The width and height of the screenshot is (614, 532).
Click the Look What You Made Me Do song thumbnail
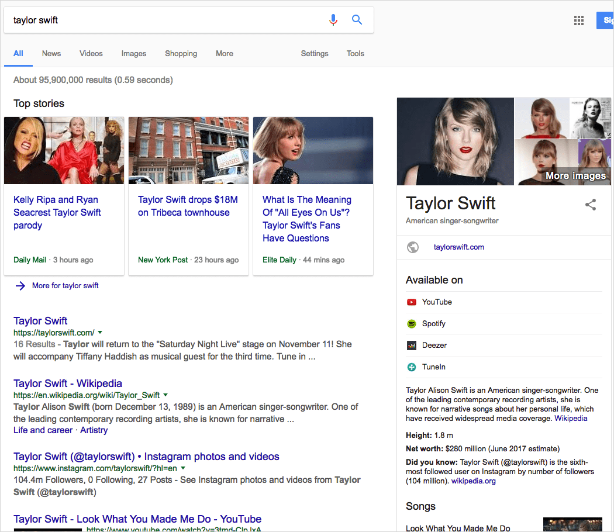(x=572, y=524)
